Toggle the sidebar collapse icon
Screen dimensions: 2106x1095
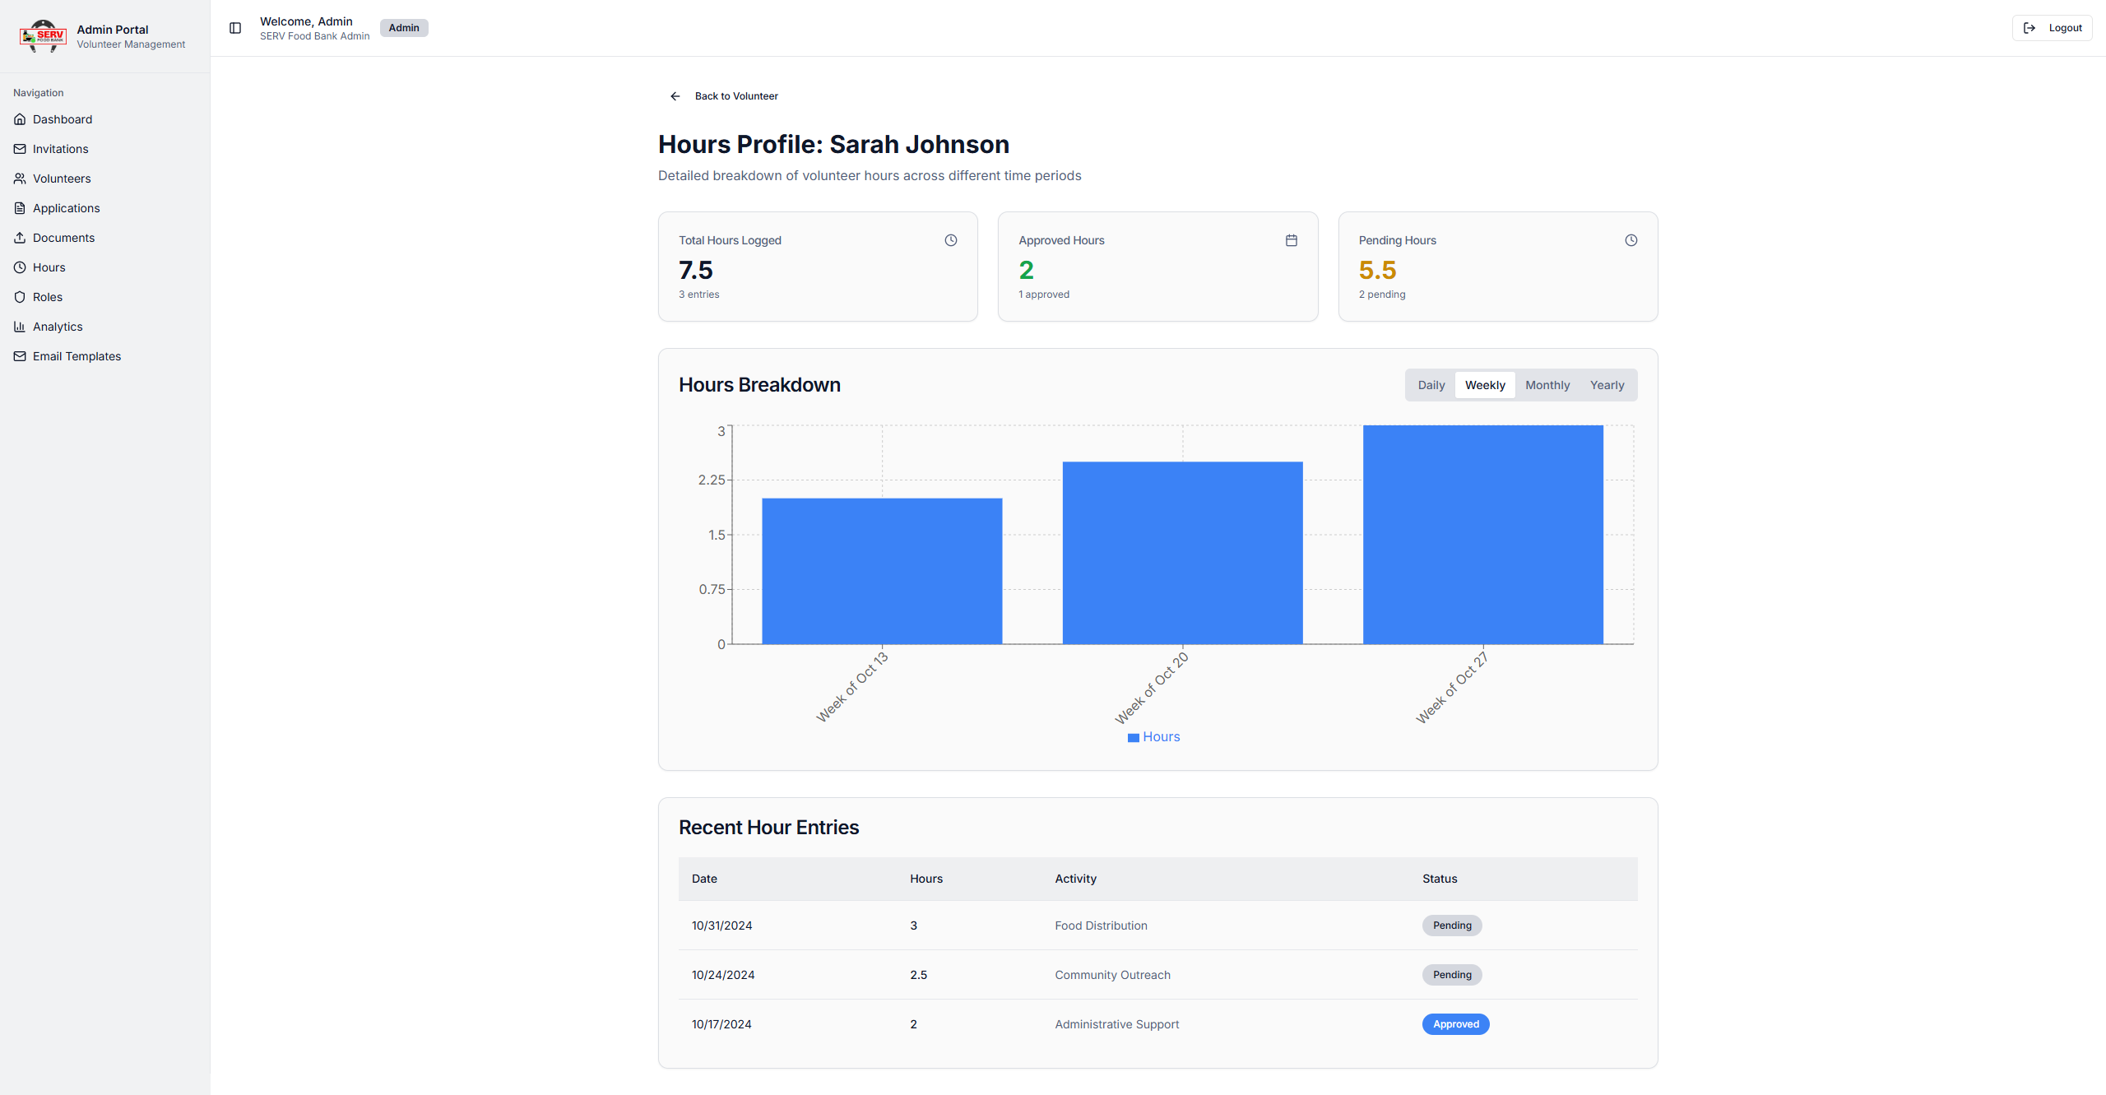(235, 28)
